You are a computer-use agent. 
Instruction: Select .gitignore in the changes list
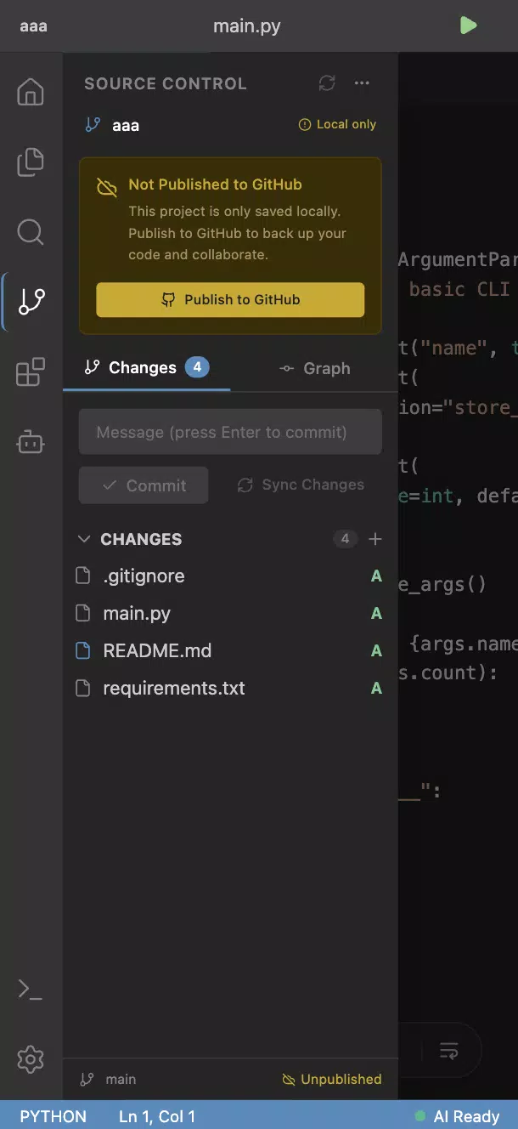[230, 576]
